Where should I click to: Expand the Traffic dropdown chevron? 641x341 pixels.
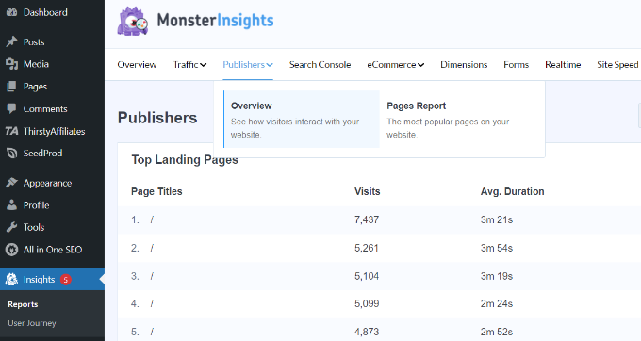click(204, 65)
